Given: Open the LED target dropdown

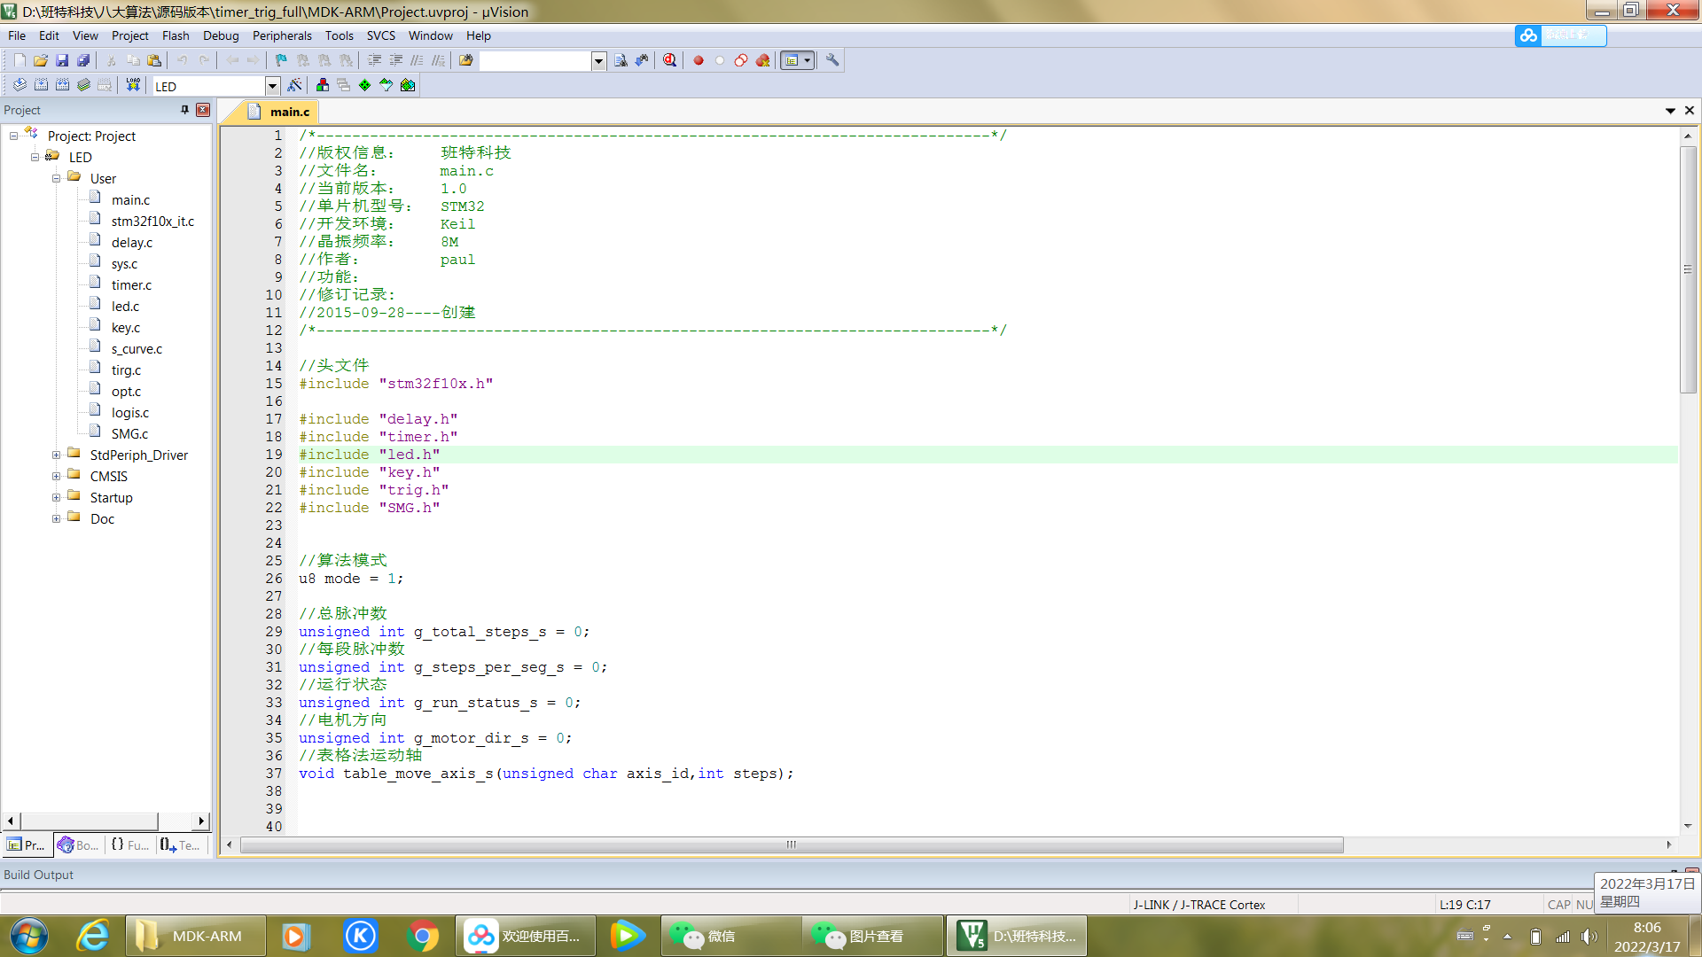Looking at the screenshot, I should point(273,86).
